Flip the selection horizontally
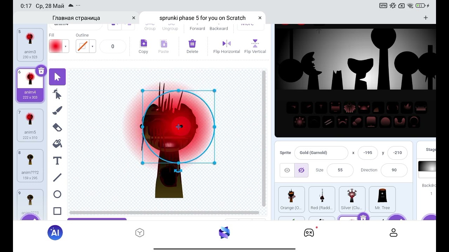Image resolution: width=449 pixels, height=252 pixels. (227, 47)
